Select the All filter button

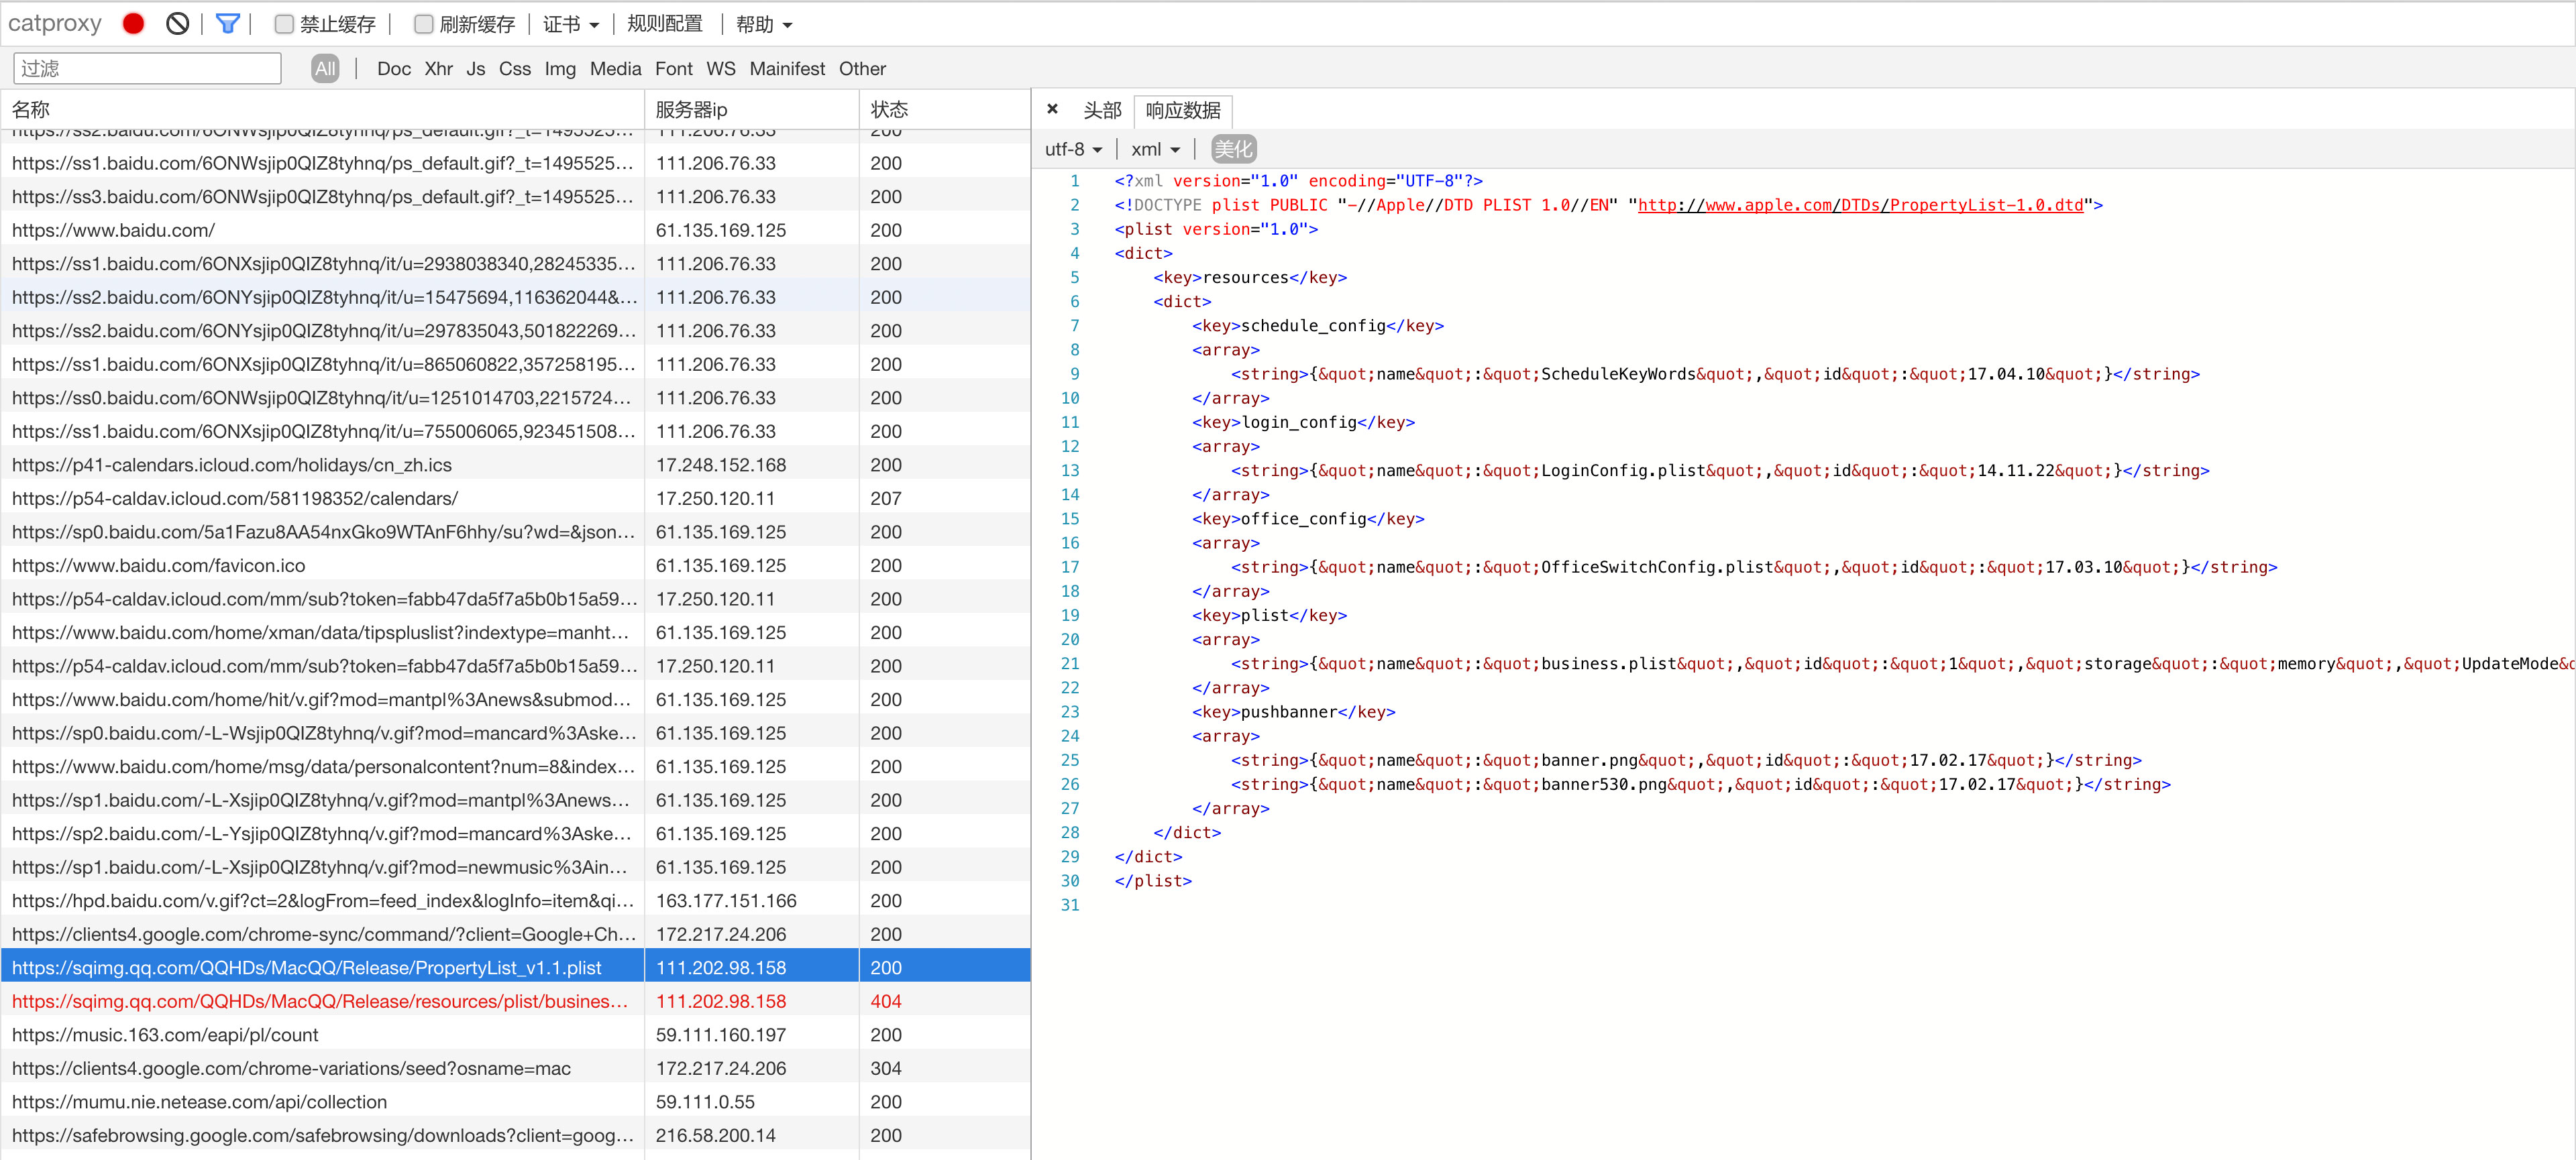click(x=325, y=68)
